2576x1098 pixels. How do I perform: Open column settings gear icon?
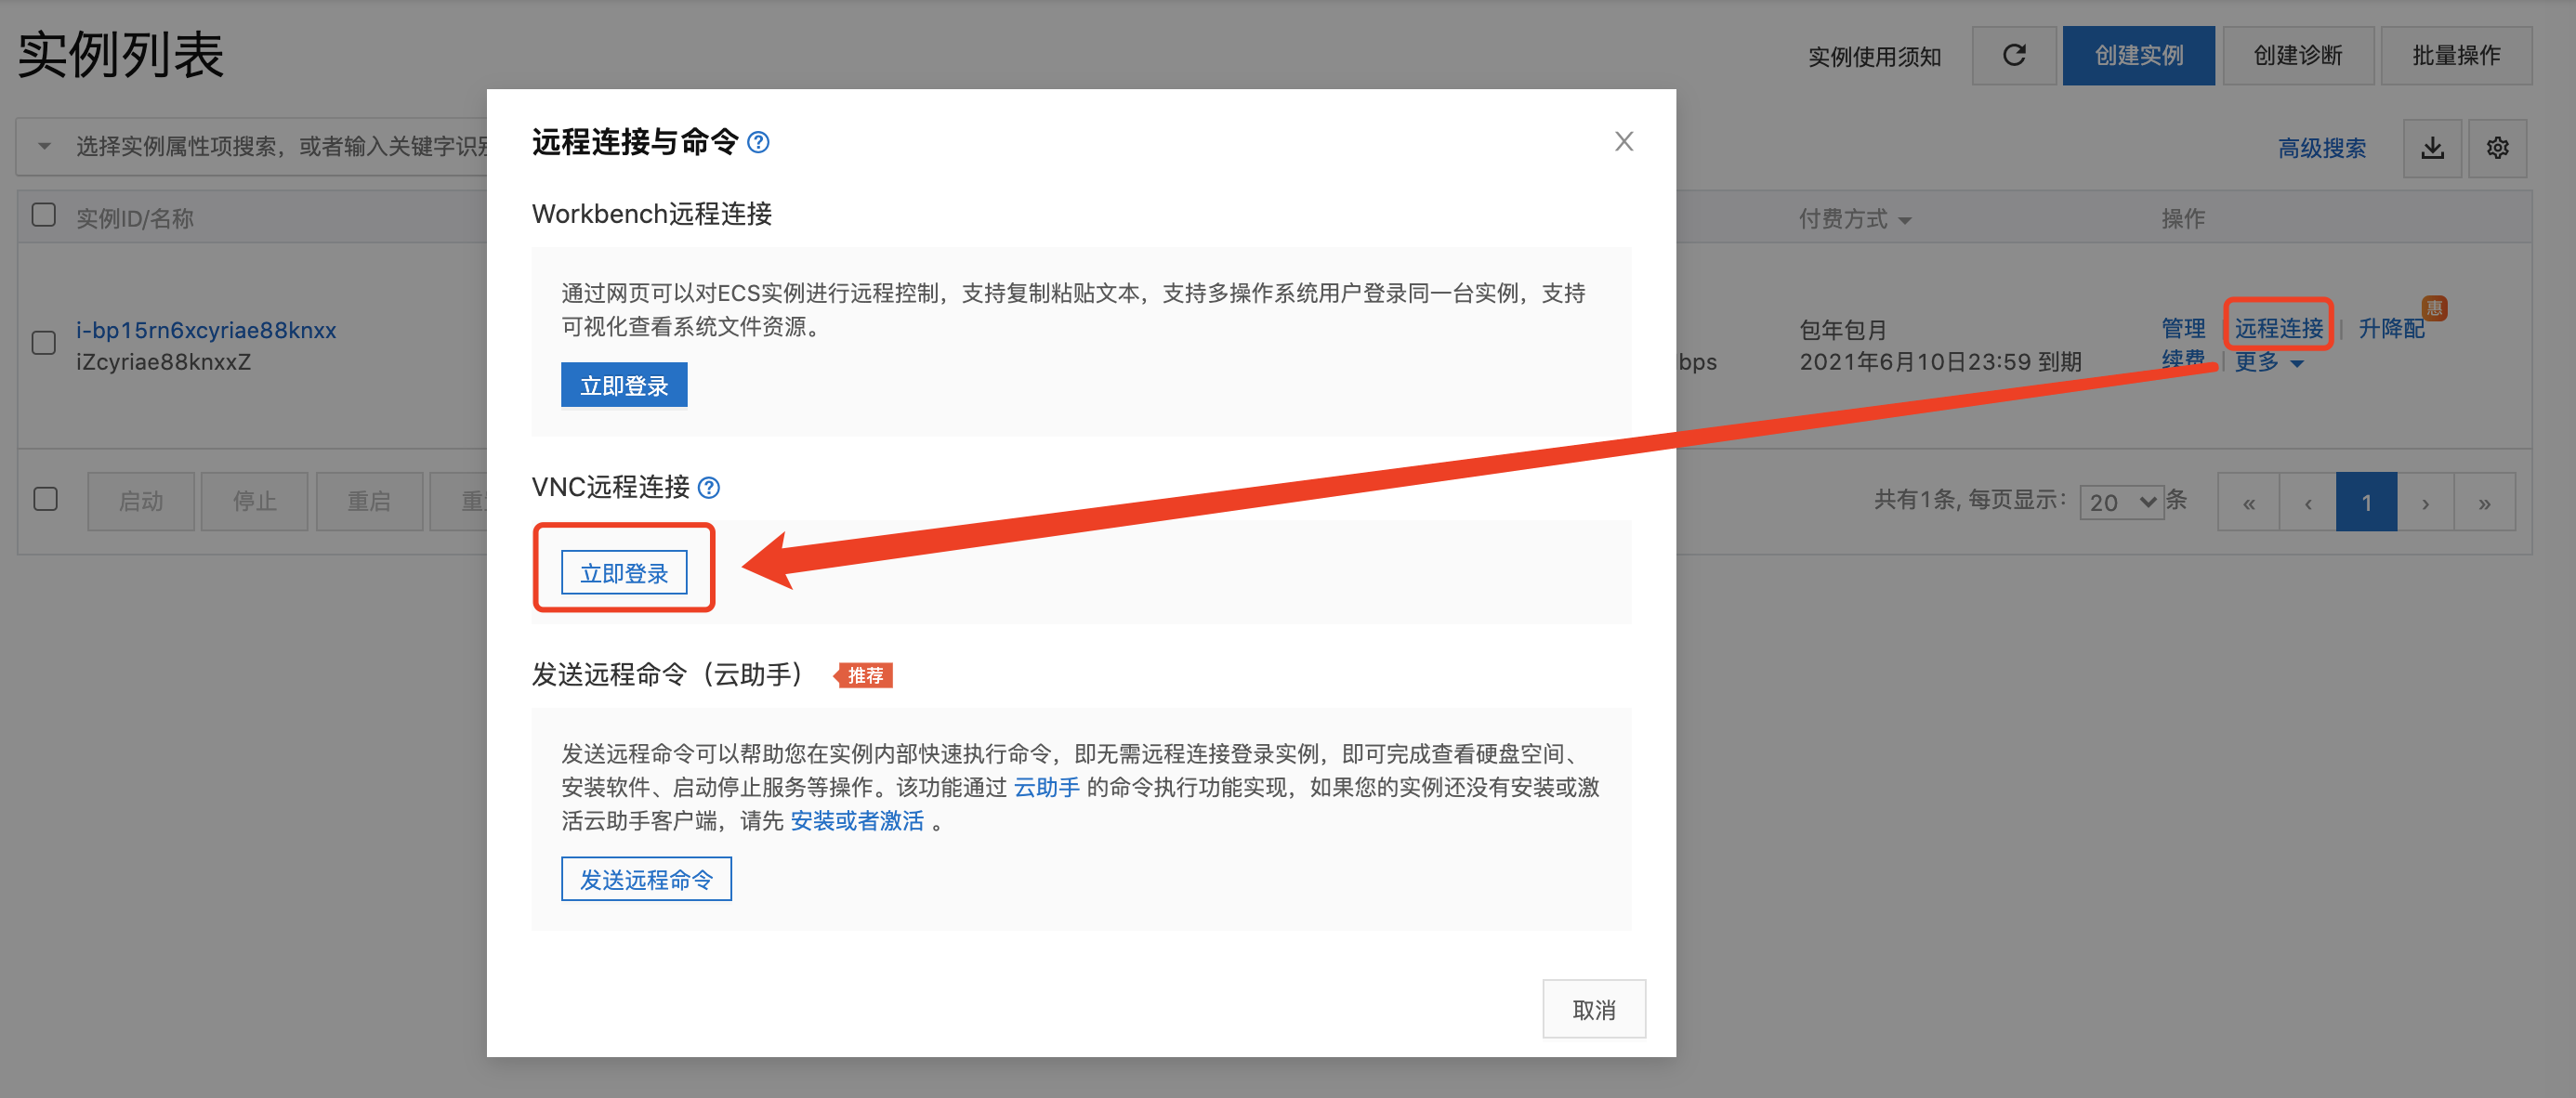2496,148
